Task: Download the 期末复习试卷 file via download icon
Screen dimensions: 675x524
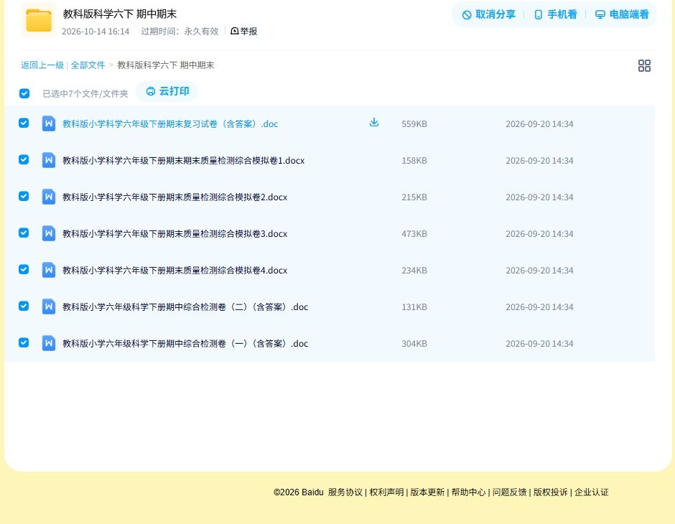Action: 374,122
